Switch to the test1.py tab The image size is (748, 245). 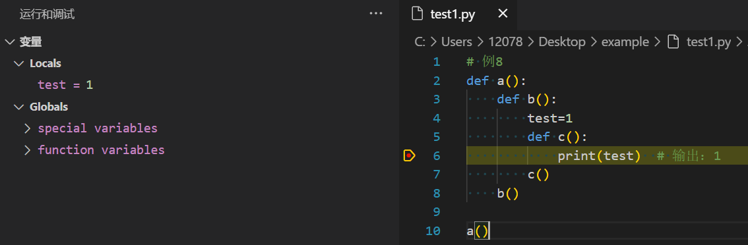click(x=452, y=14)
